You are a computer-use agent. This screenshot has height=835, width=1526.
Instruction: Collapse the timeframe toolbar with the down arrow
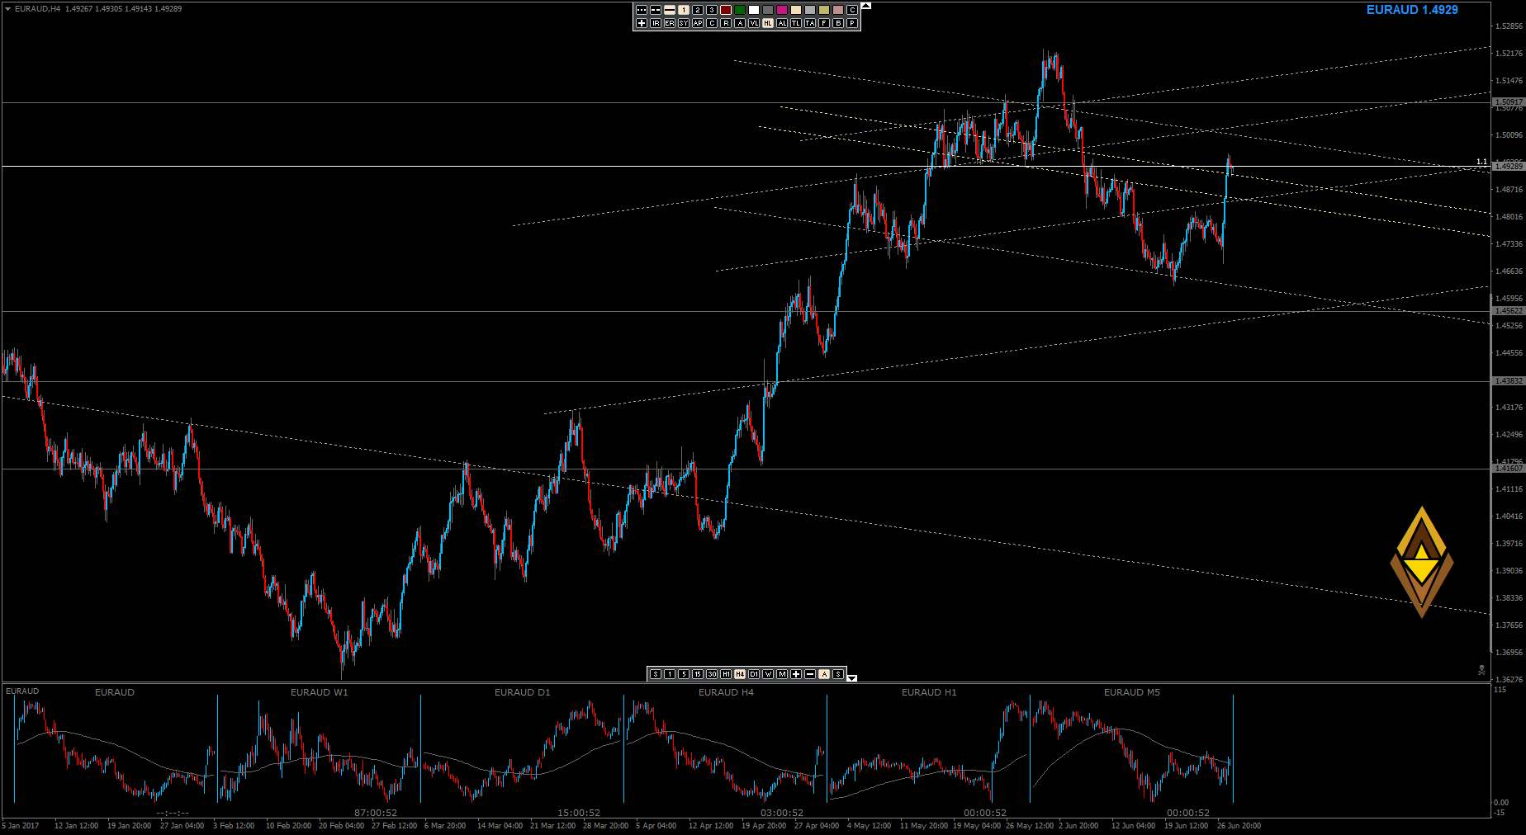[852, 678]
